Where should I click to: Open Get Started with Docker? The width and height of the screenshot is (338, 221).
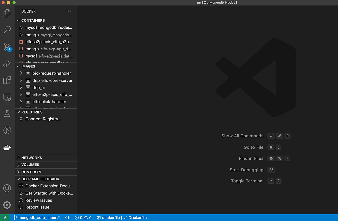click(x=46, y=193)
